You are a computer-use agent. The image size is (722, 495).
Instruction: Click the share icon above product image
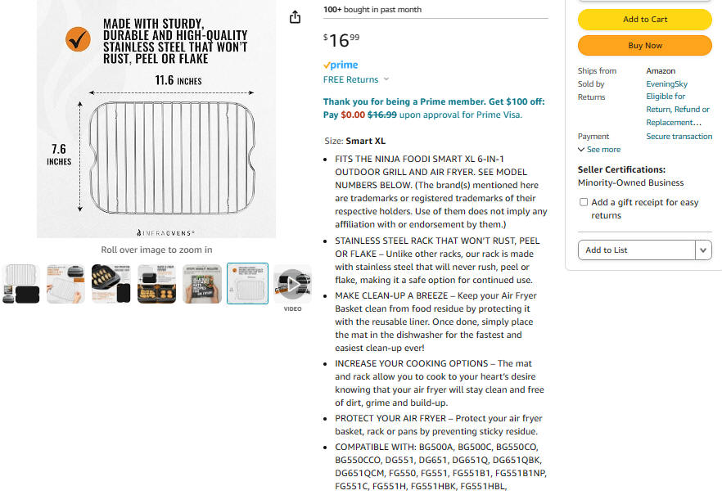point(295,17)
